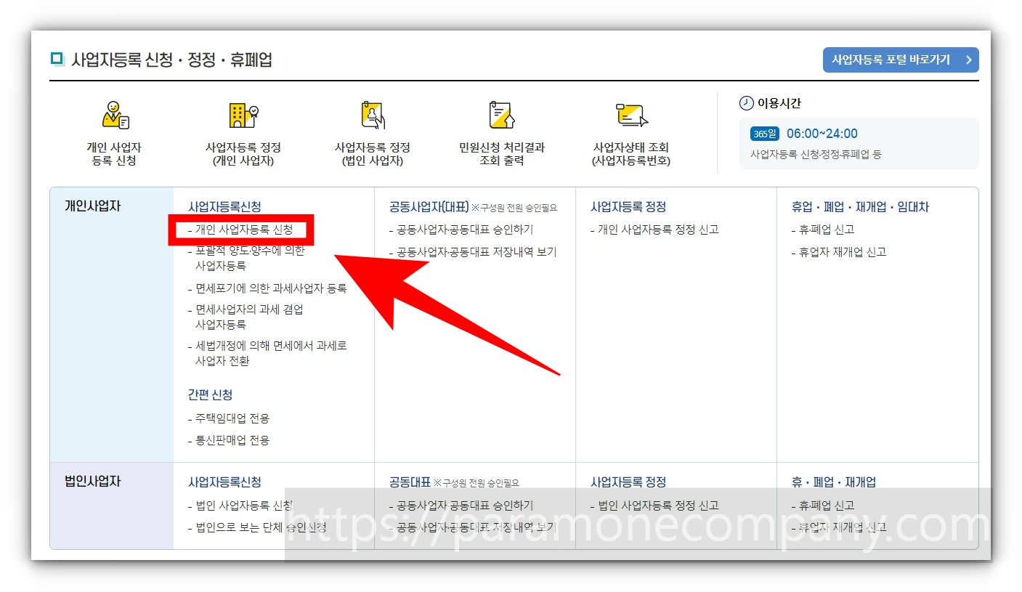Select the 법인사업자 category cell
Image resolution: width=1022 pixels, height=592 pixels.
click(x=112, y=506)
